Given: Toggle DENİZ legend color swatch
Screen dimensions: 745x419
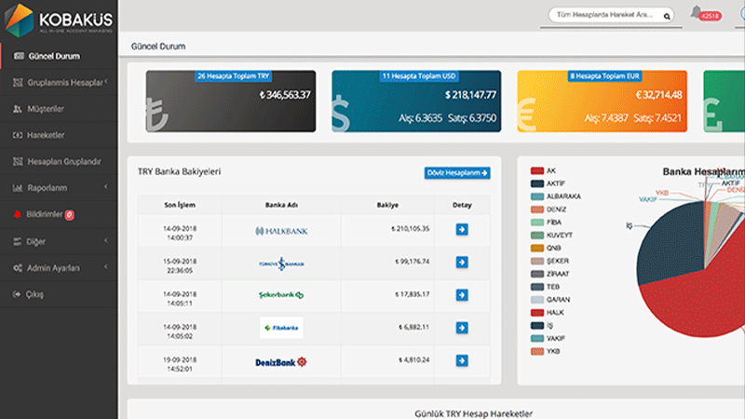Looking at the screenshot, I should coord(537,209).
